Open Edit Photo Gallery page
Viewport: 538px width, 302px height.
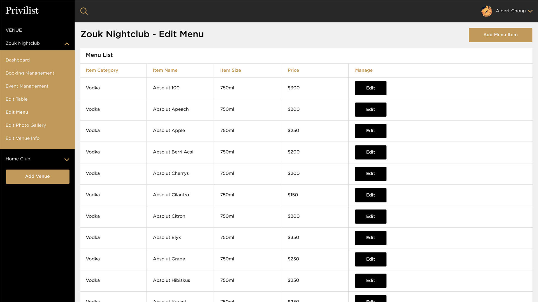26,125
